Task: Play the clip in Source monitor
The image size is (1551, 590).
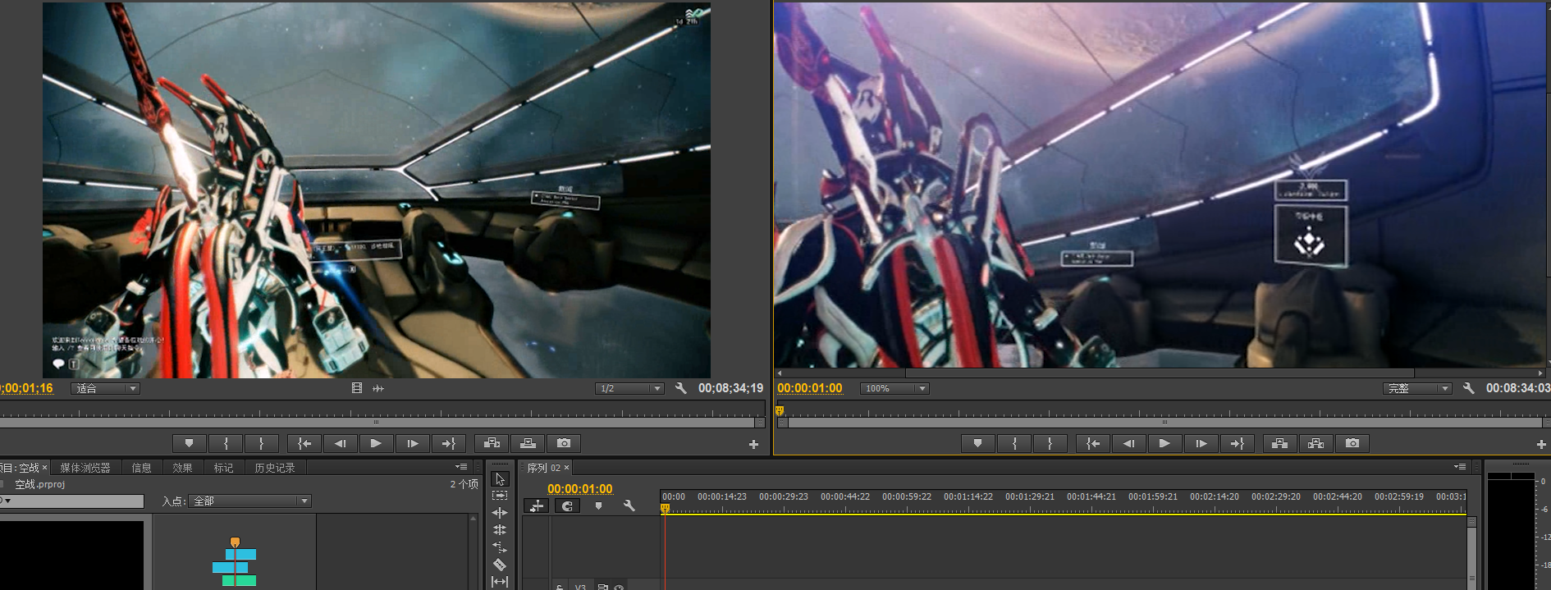Action: click(376, 443)
